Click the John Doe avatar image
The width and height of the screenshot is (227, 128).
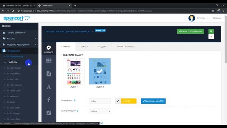(x=192, y=18)
